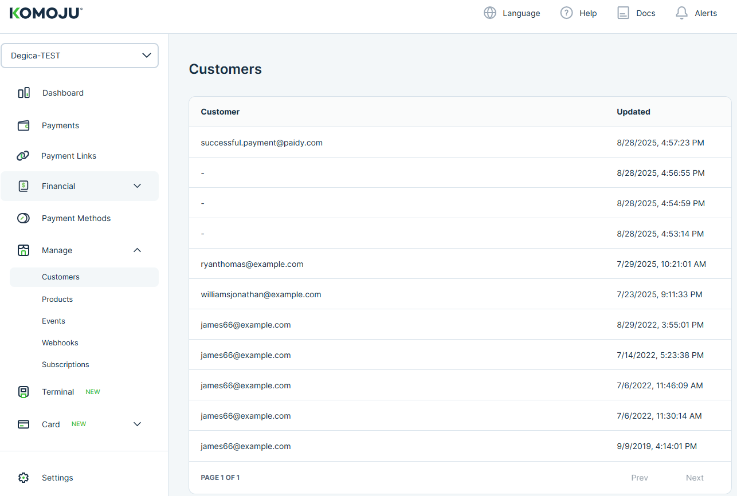Open the dash row updated 4:54:59 PM
The height and width of the screenshot is (496, 737).
point(460,203)
